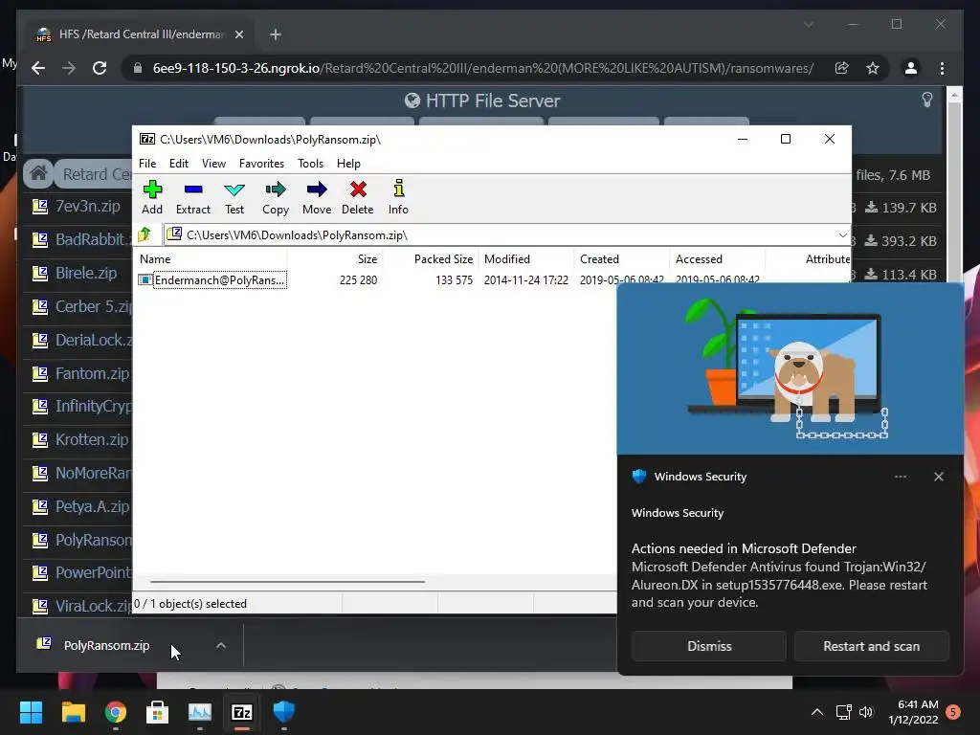Open notification options ellipsis in Windows Security
The height and width of the screenshot is (735, 980).
click(900, 477)
